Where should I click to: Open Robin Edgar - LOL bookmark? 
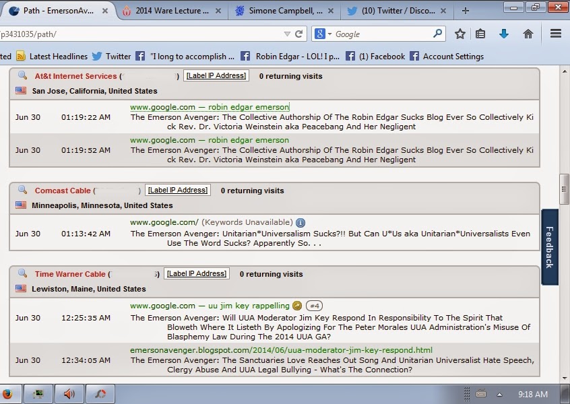[290, 57]
